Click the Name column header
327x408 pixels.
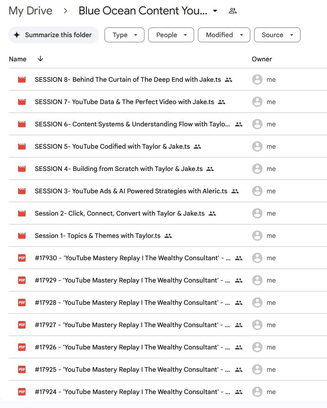[18, 59]
